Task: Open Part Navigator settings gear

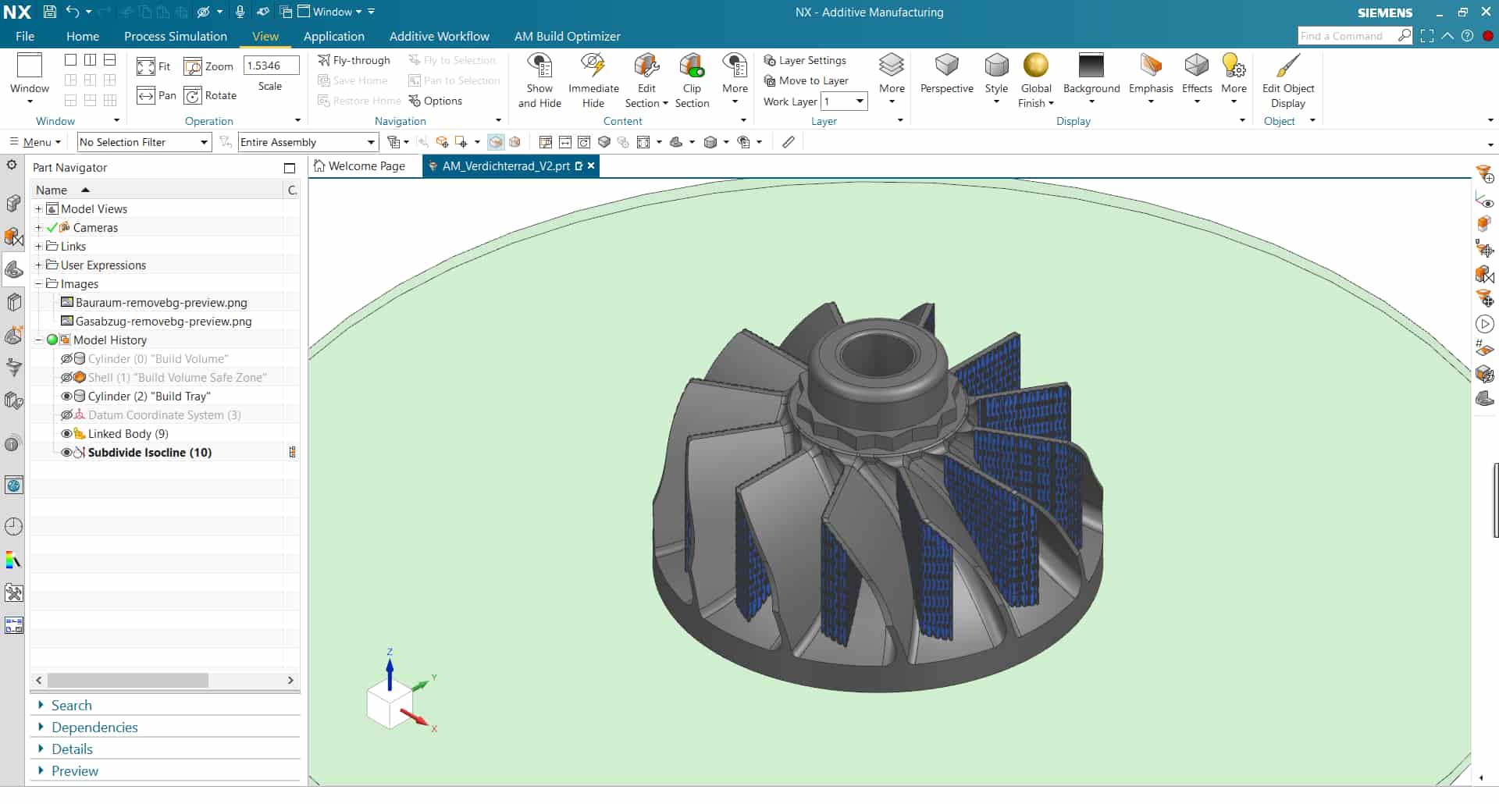Action: click(x=12, y=165)
